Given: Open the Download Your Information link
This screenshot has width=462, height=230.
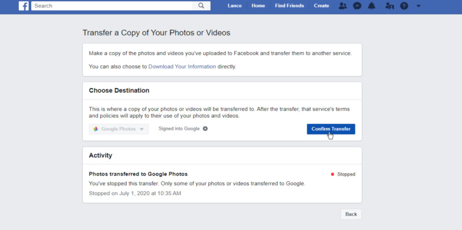Looking at the screenshot, I should click(182, 67).
